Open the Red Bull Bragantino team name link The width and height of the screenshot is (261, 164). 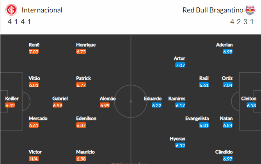213,10
